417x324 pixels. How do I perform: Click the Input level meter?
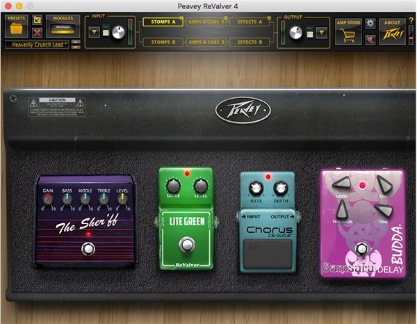[130, 32]
